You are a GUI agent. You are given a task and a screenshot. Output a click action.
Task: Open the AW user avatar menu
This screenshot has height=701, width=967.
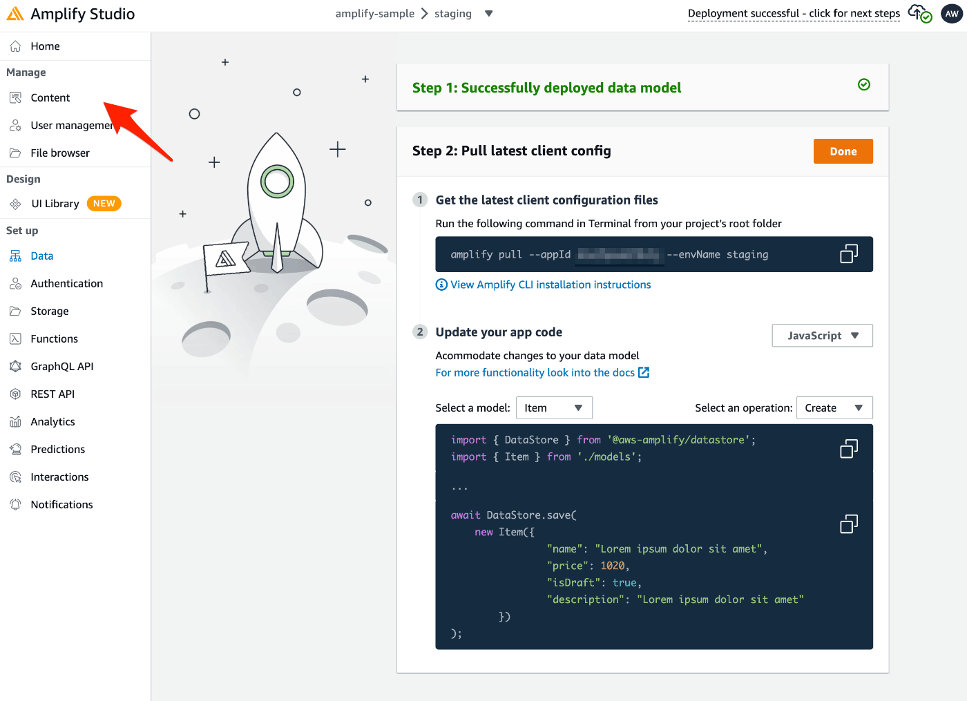[x=952, y=14]
